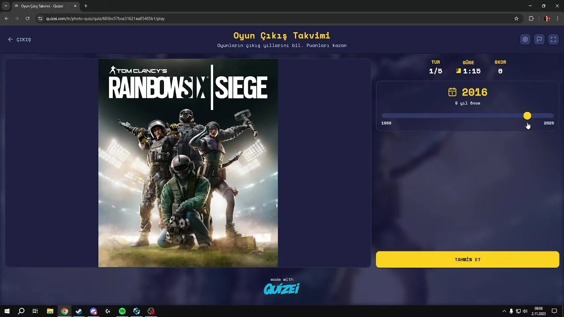Submit guess with TAHMİN ET button
This screenshot has width=564, height=317.
coord(468,259)
